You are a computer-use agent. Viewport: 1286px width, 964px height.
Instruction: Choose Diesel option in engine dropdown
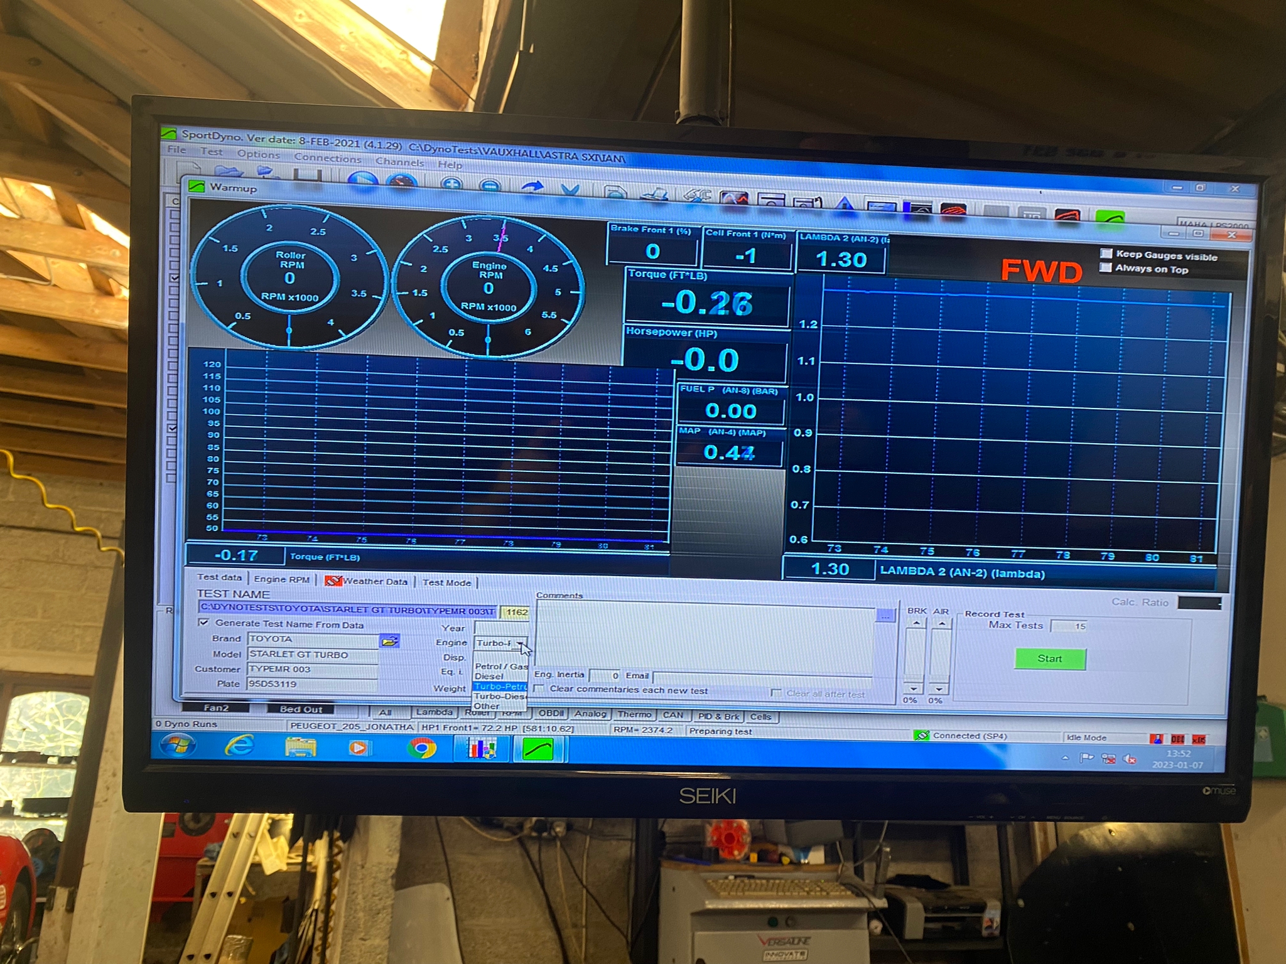point(489,676)
